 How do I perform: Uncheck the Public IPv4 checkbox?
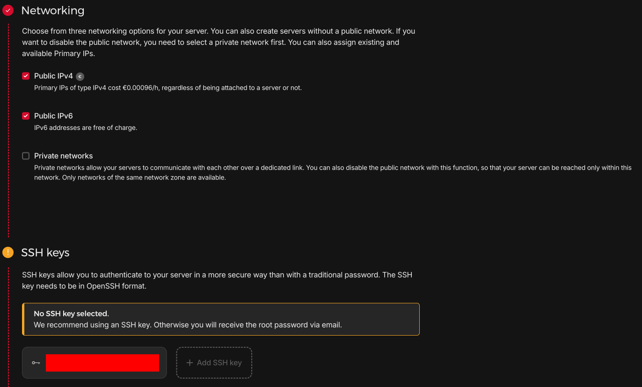coord(26,76)
